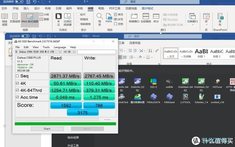
Task: Switch to 草稿 draft view
Action: click(44, 19)
